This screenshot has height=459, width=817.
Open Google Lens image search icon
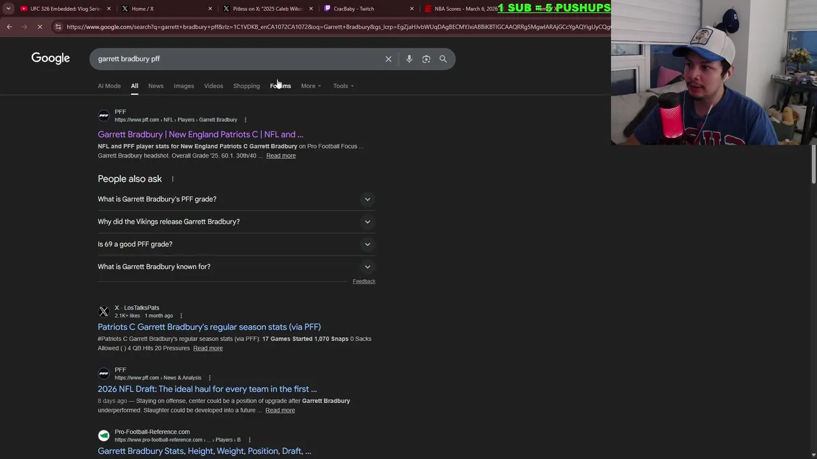[x=426, y=59]
